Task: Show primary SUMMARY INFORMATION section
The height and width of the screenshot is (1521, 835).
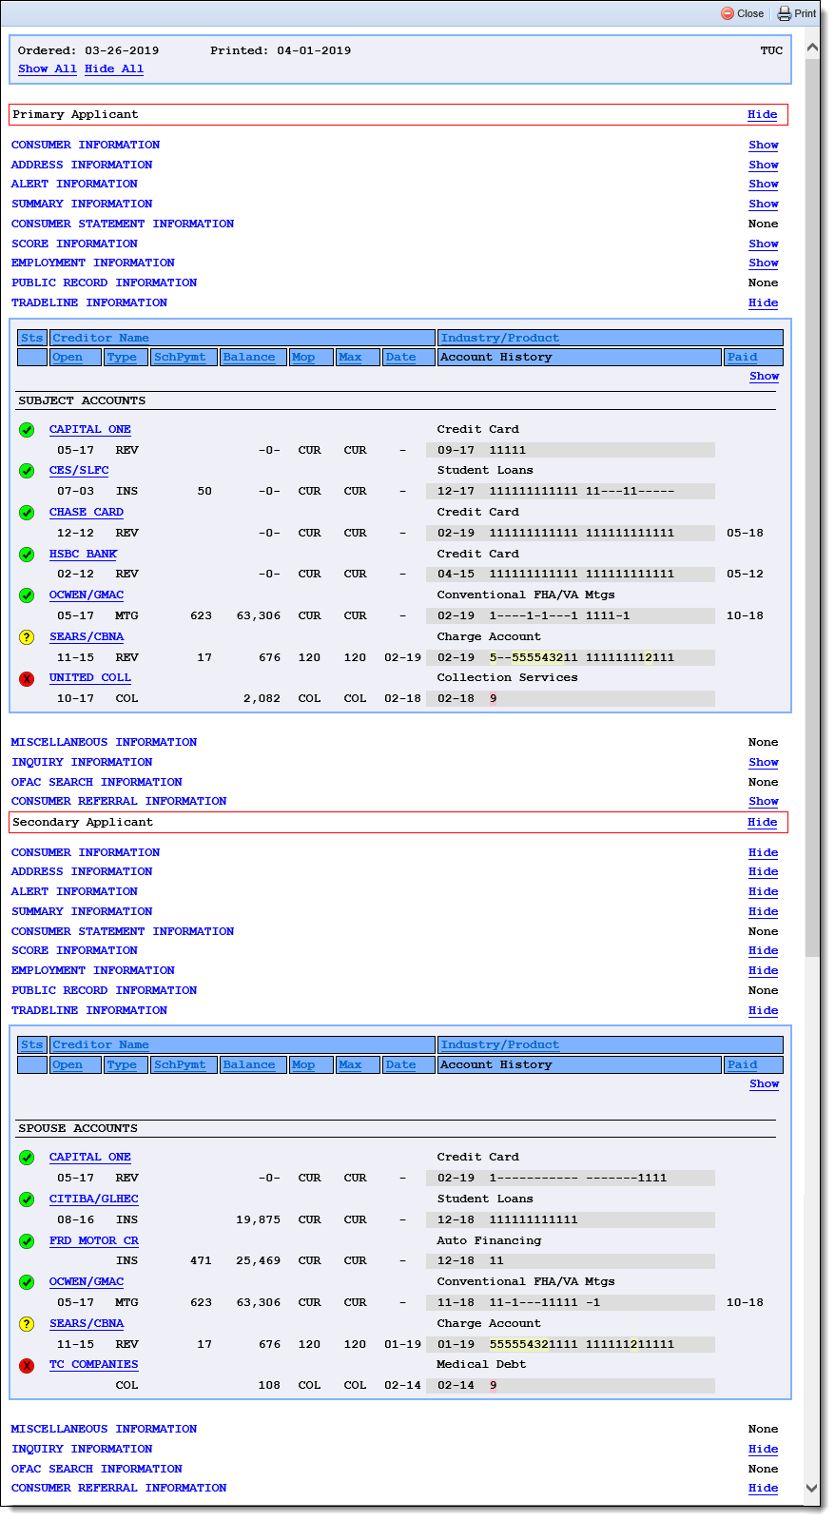Action: [764, 204]
